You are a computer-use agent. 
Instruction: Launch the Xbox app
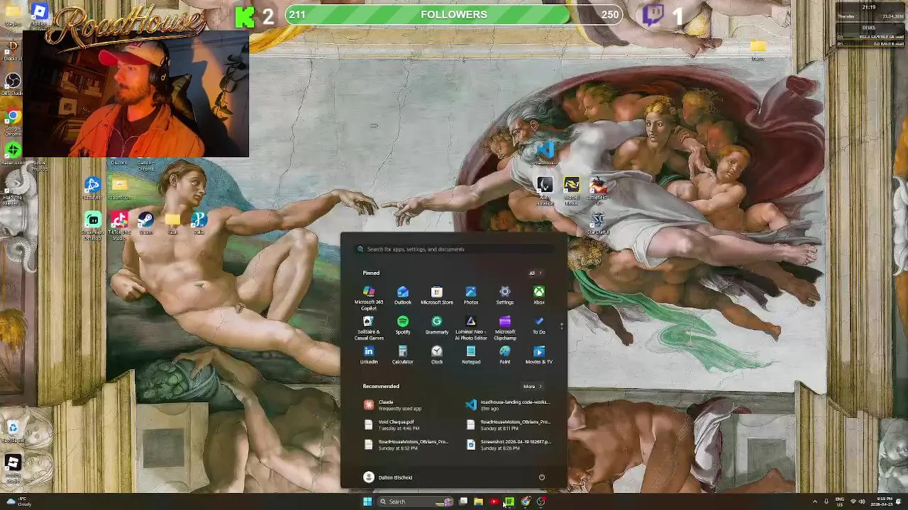tap(538, 296)
